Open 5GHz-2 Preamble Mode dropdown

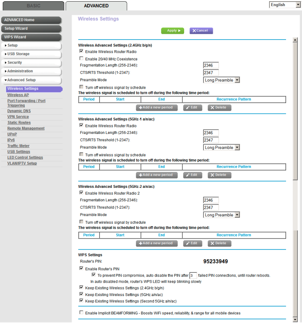(x=221, y=215)
